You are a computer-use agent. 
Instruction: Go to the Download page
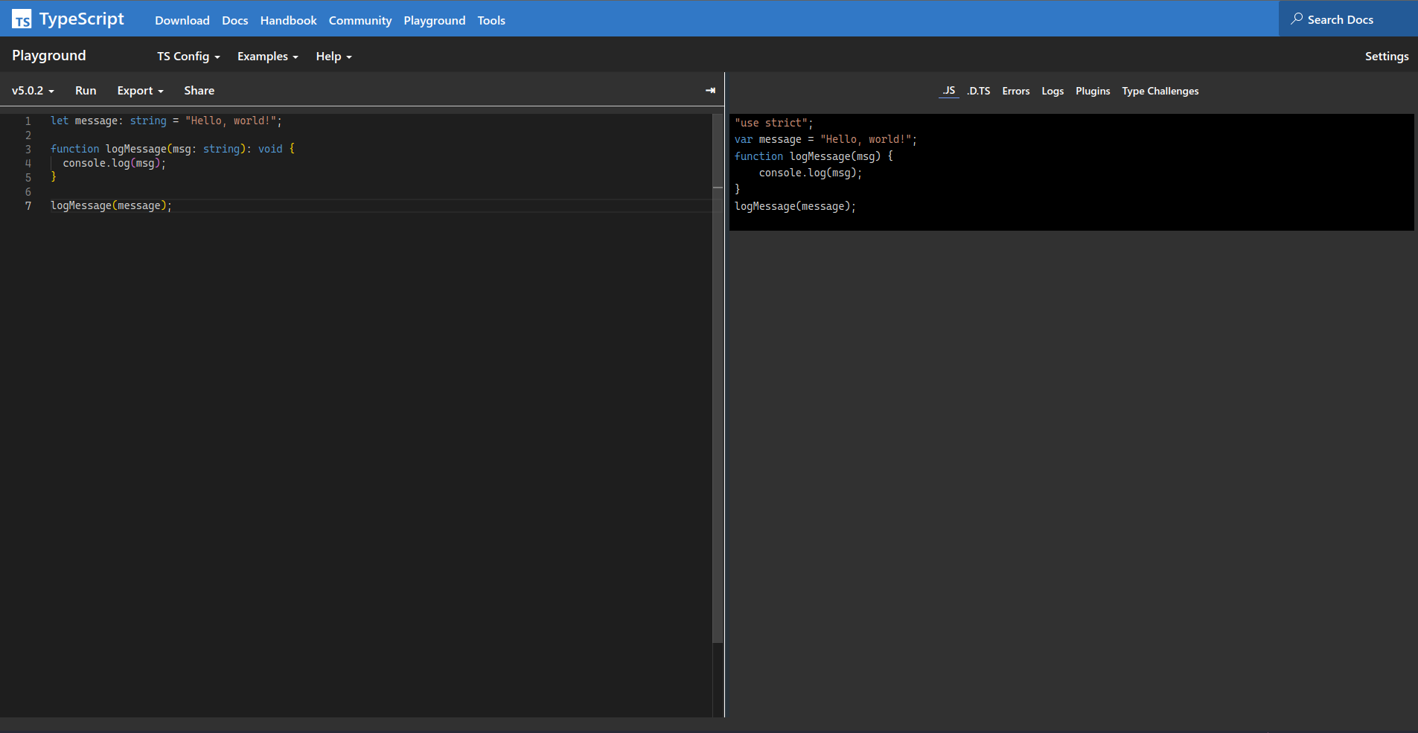point(182,21)
